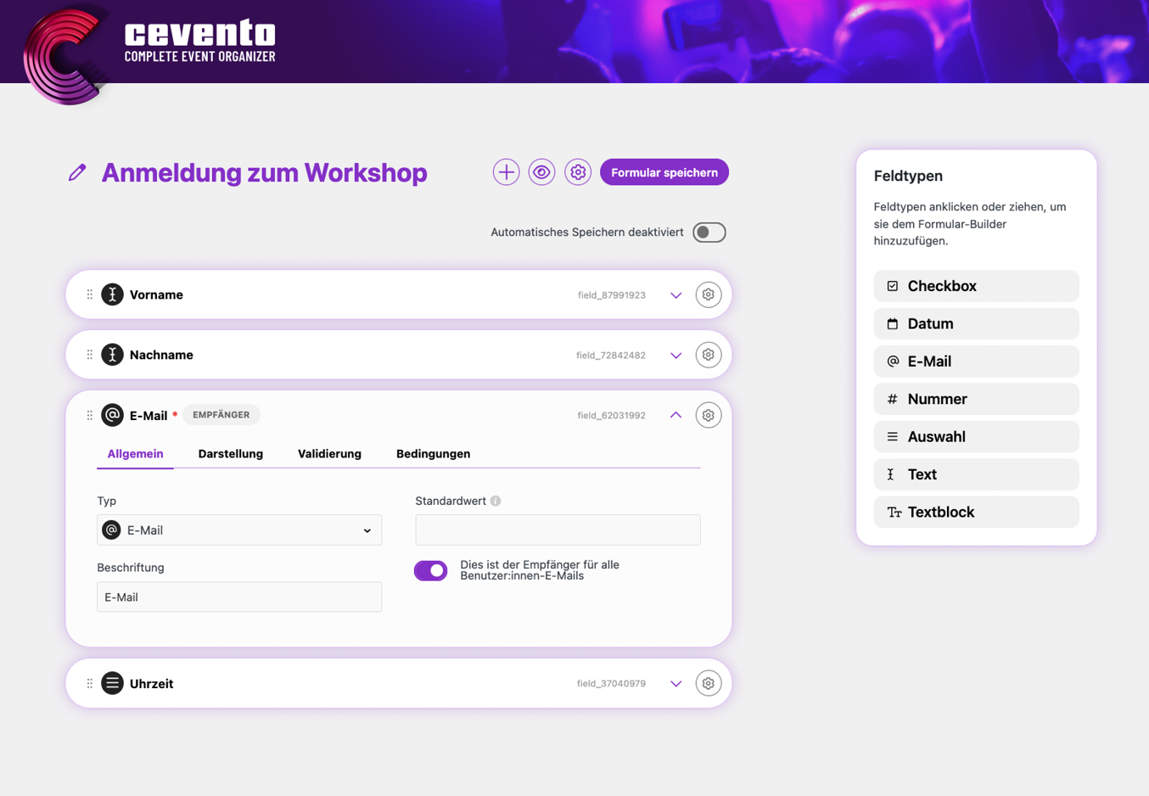Image resolution: width=1149 pixels, height=796 pixels.
Task: Click the Standardwert info icon
Action: (x=496, y=501)
